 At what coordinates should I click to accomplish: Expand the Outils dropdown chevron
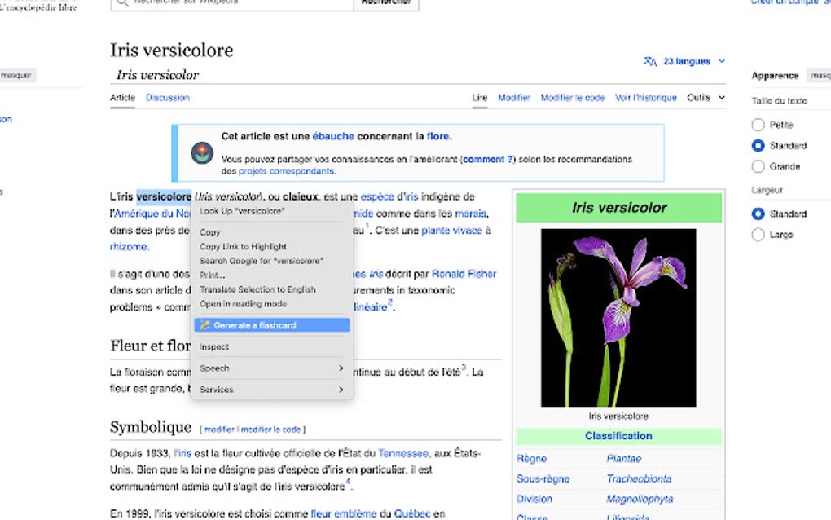pos(721,98)
